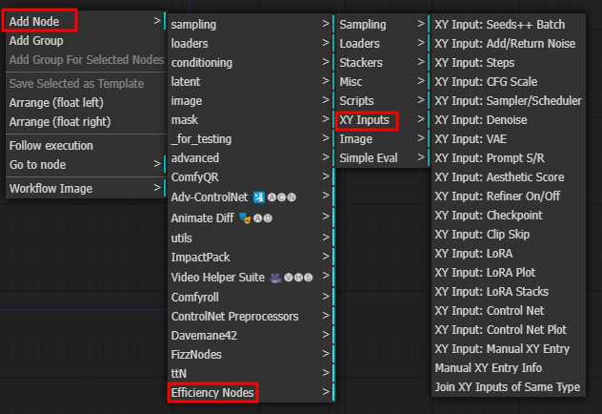The image size is (602, 414).
Task: Open Adv-ControlNet node category
Action: pos(251,197)
